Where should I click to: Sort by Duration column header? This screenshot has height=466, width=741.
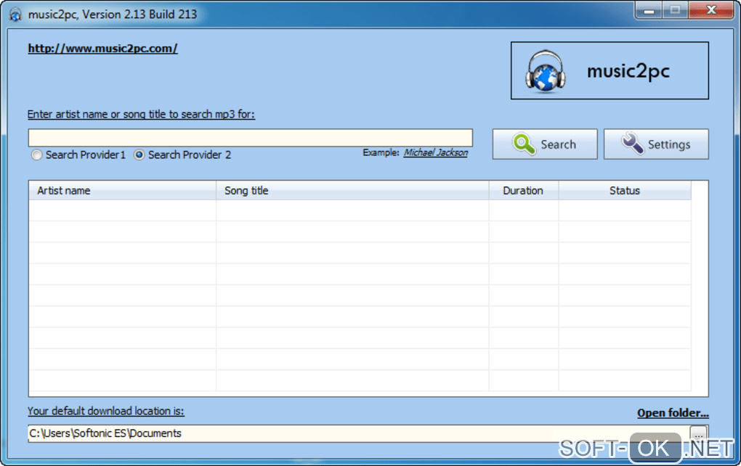(x=524, y=190)
